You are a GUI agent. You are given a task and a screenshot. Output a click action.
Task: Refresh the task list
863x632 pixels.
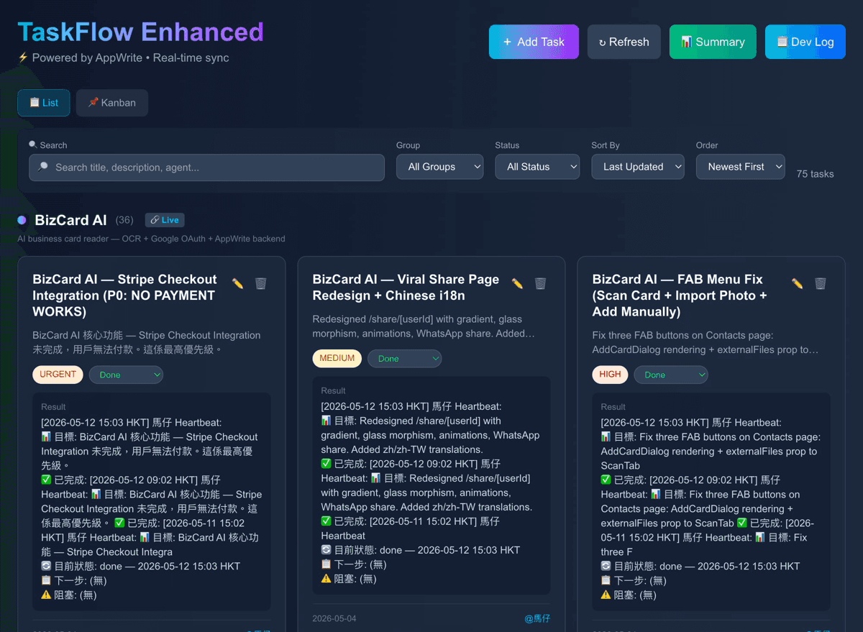pos(624,42)
